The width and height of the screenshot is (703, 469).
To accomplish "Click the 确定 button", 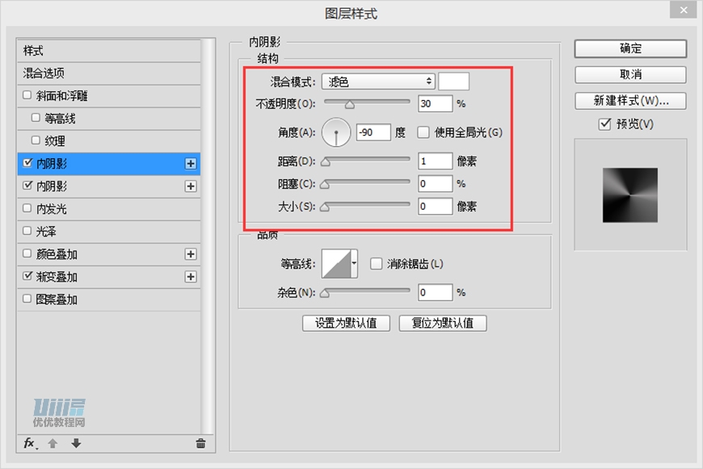I will click(x=630, y=48).
